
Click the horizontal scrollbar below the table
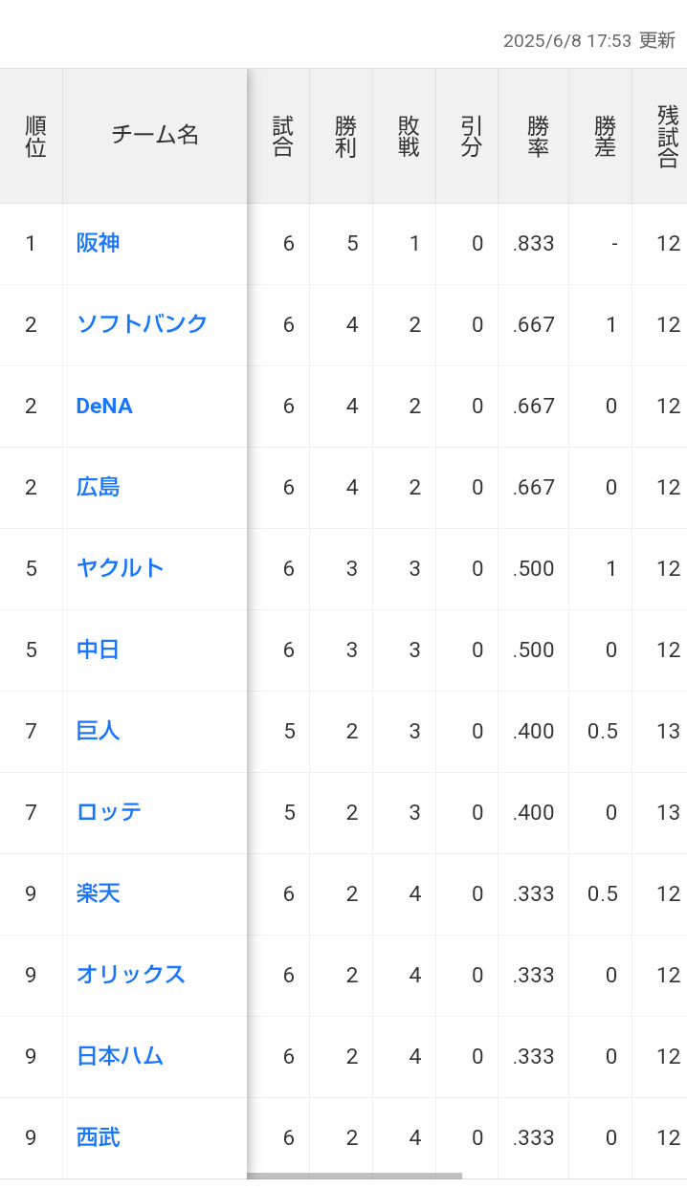(354, 1176)
